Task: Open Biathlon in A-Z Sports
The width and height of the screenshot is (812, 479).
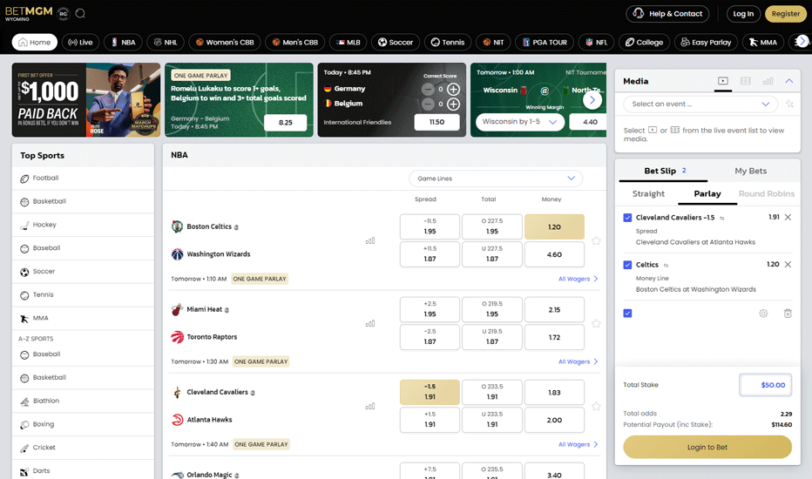Action: coord(83,401)
